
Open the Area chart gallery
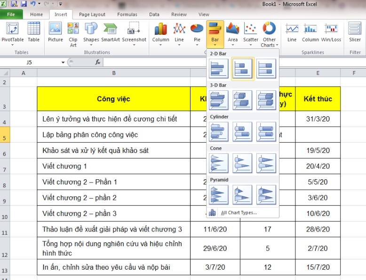pos(233,34)
